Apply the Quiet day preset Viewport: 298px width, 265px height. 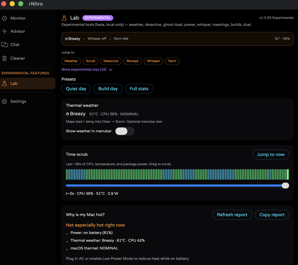76,89
